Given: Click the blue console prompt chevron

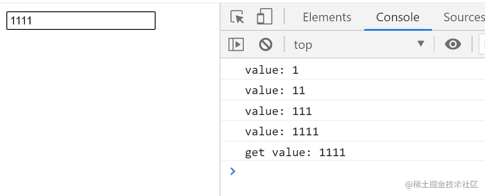Looking at the screenshot, I should coord(233,171).
